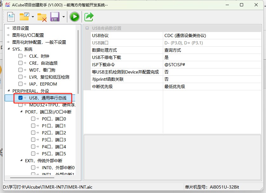Click arrow icon beside 图形化I/O口配置
266x193 pixels.
click(8, 35)
